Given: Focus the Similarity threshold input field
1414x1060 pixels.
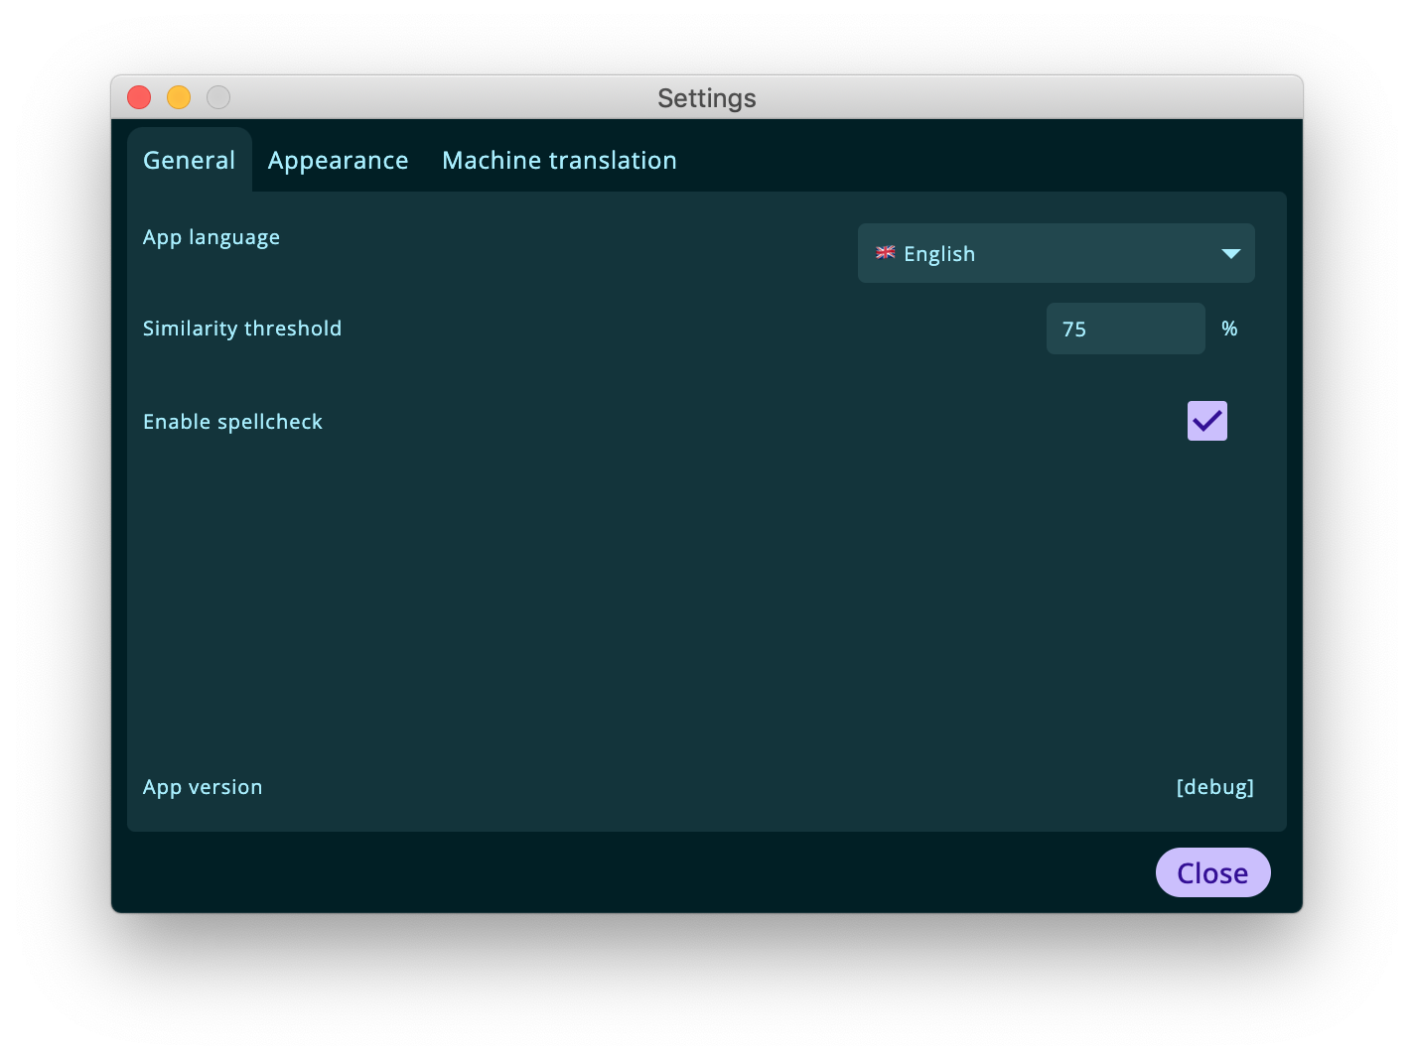Looking at the screenshot, I should (1126, 329).
